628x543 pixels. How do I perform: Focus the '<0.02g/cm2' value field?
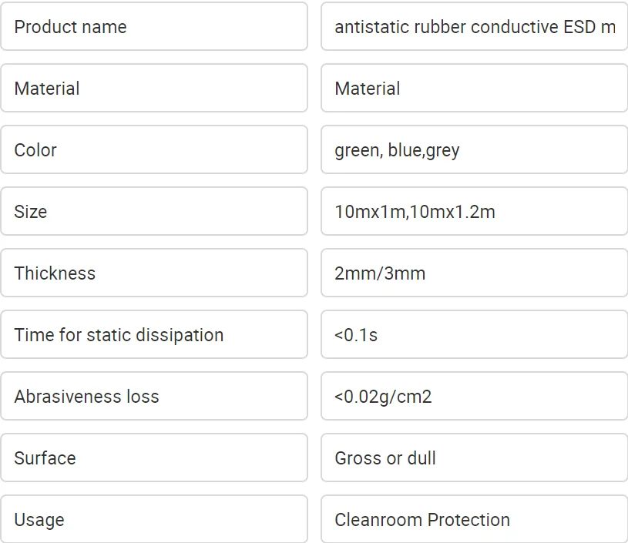[x=474, y=397]
